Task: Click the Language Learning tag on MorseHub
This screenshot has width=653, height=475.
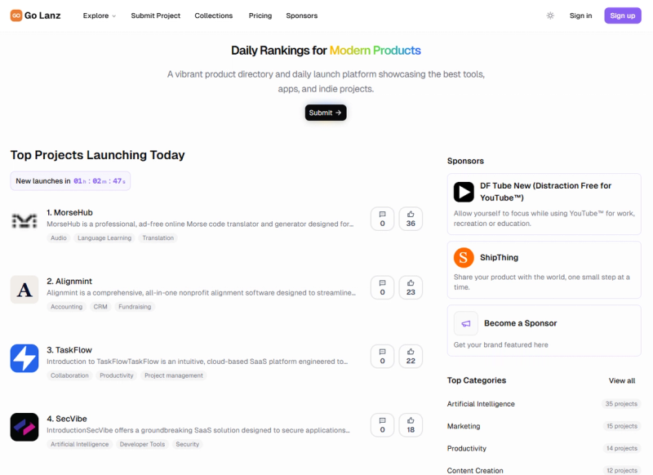Action: (x=104, y=237)
